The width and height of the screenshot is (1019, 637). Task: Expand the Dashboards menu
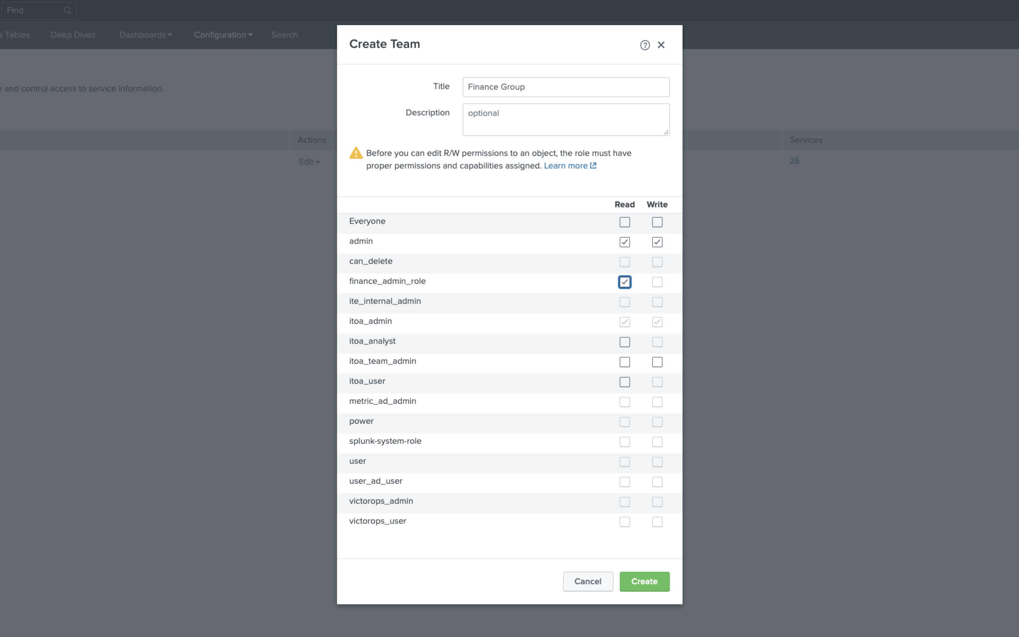click(146, 35)
